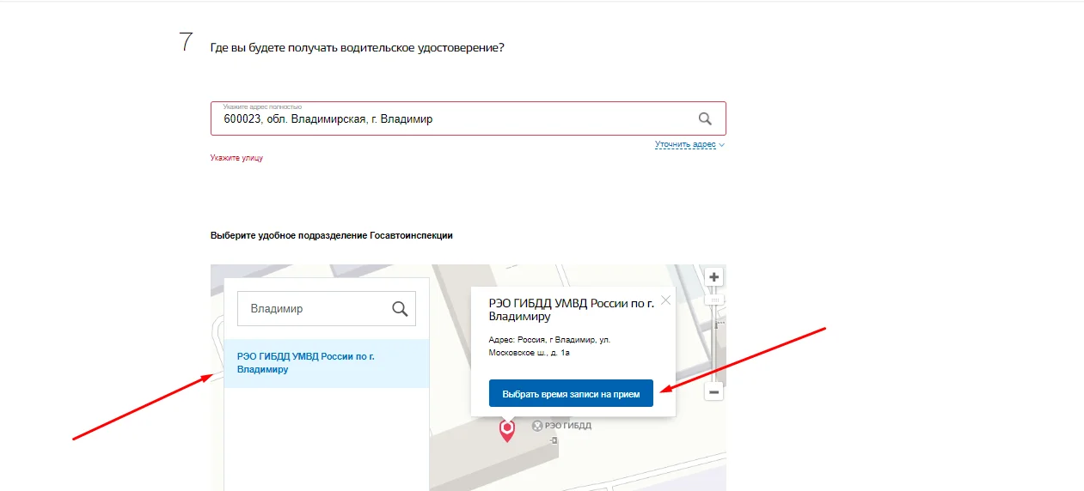Zoom out the map with minus button
Screen dimensions: 1084x491
click(713, 391)
